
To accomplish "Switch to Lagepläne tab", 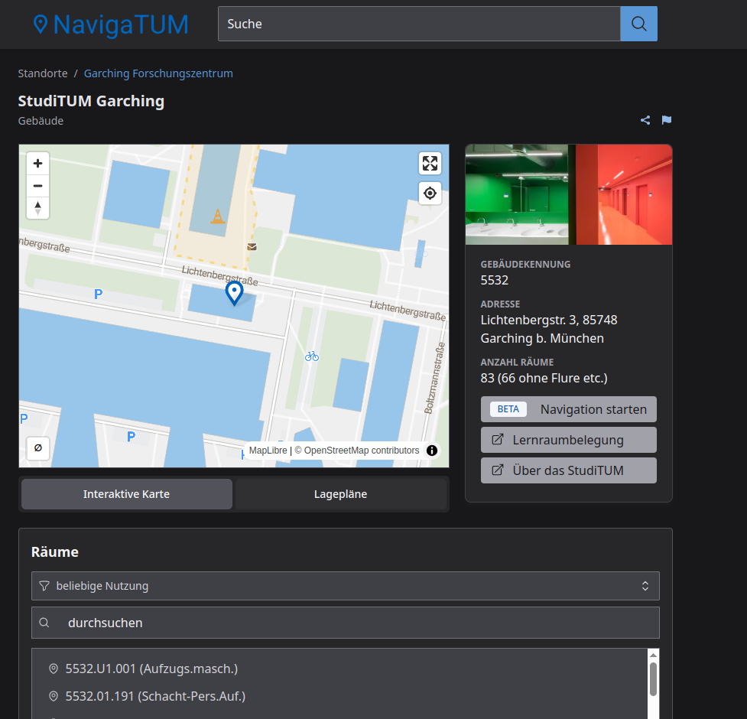I will coord(341,494).
